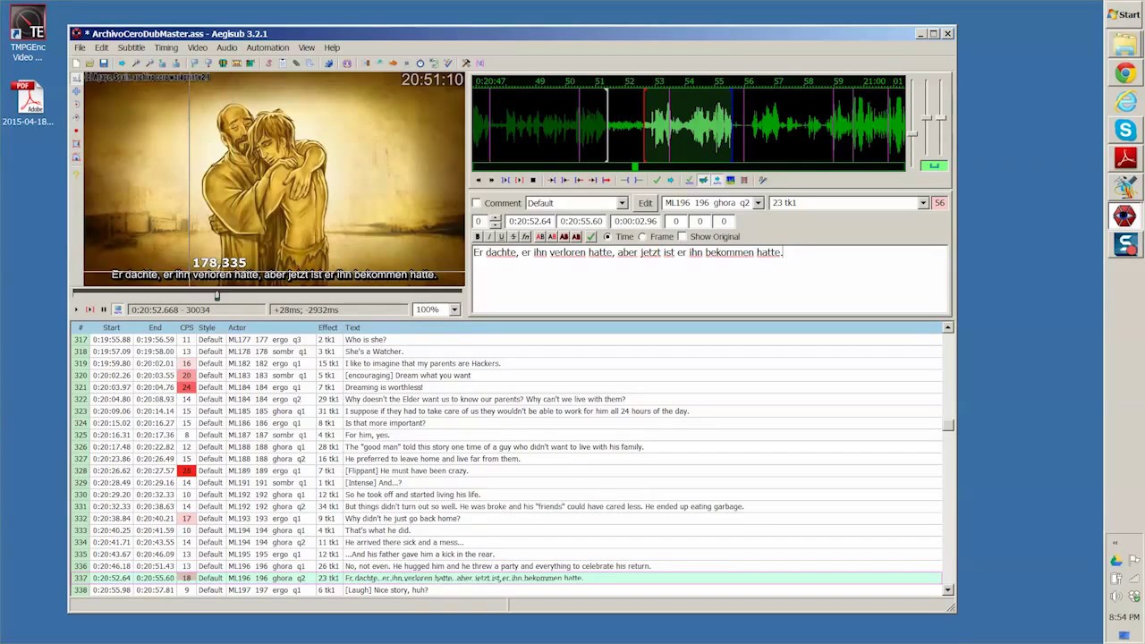Open the Attachments paperclip icon
The height and width of the screenshot is (644, 1145).
click(x=295, y=63)
